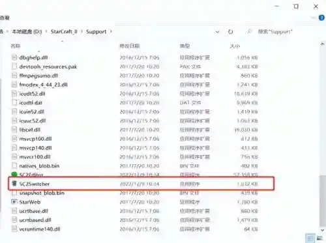Expand the chevron after local disk D: breadcrumb

(x=46, y=32)
